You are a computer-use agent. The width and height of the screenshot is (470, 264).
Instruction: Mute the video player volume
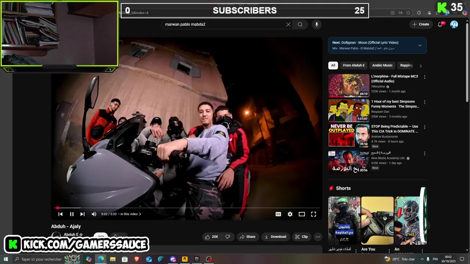94,214
